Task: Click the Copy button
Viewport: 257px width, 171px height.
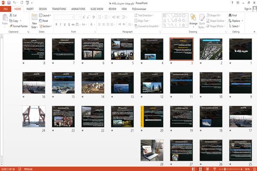Action: (x=14, y=21)
